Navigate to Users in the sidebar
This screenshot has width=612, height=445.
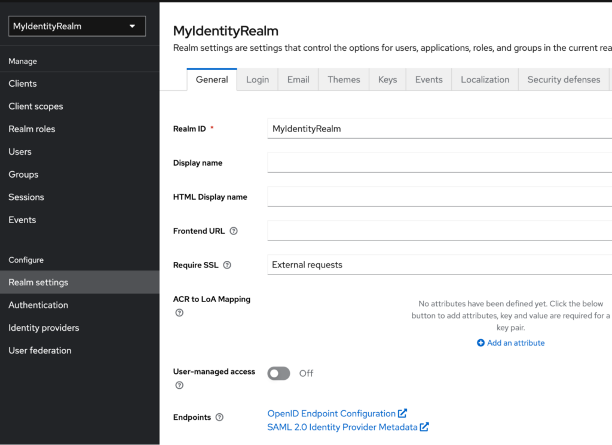[79, 151]
